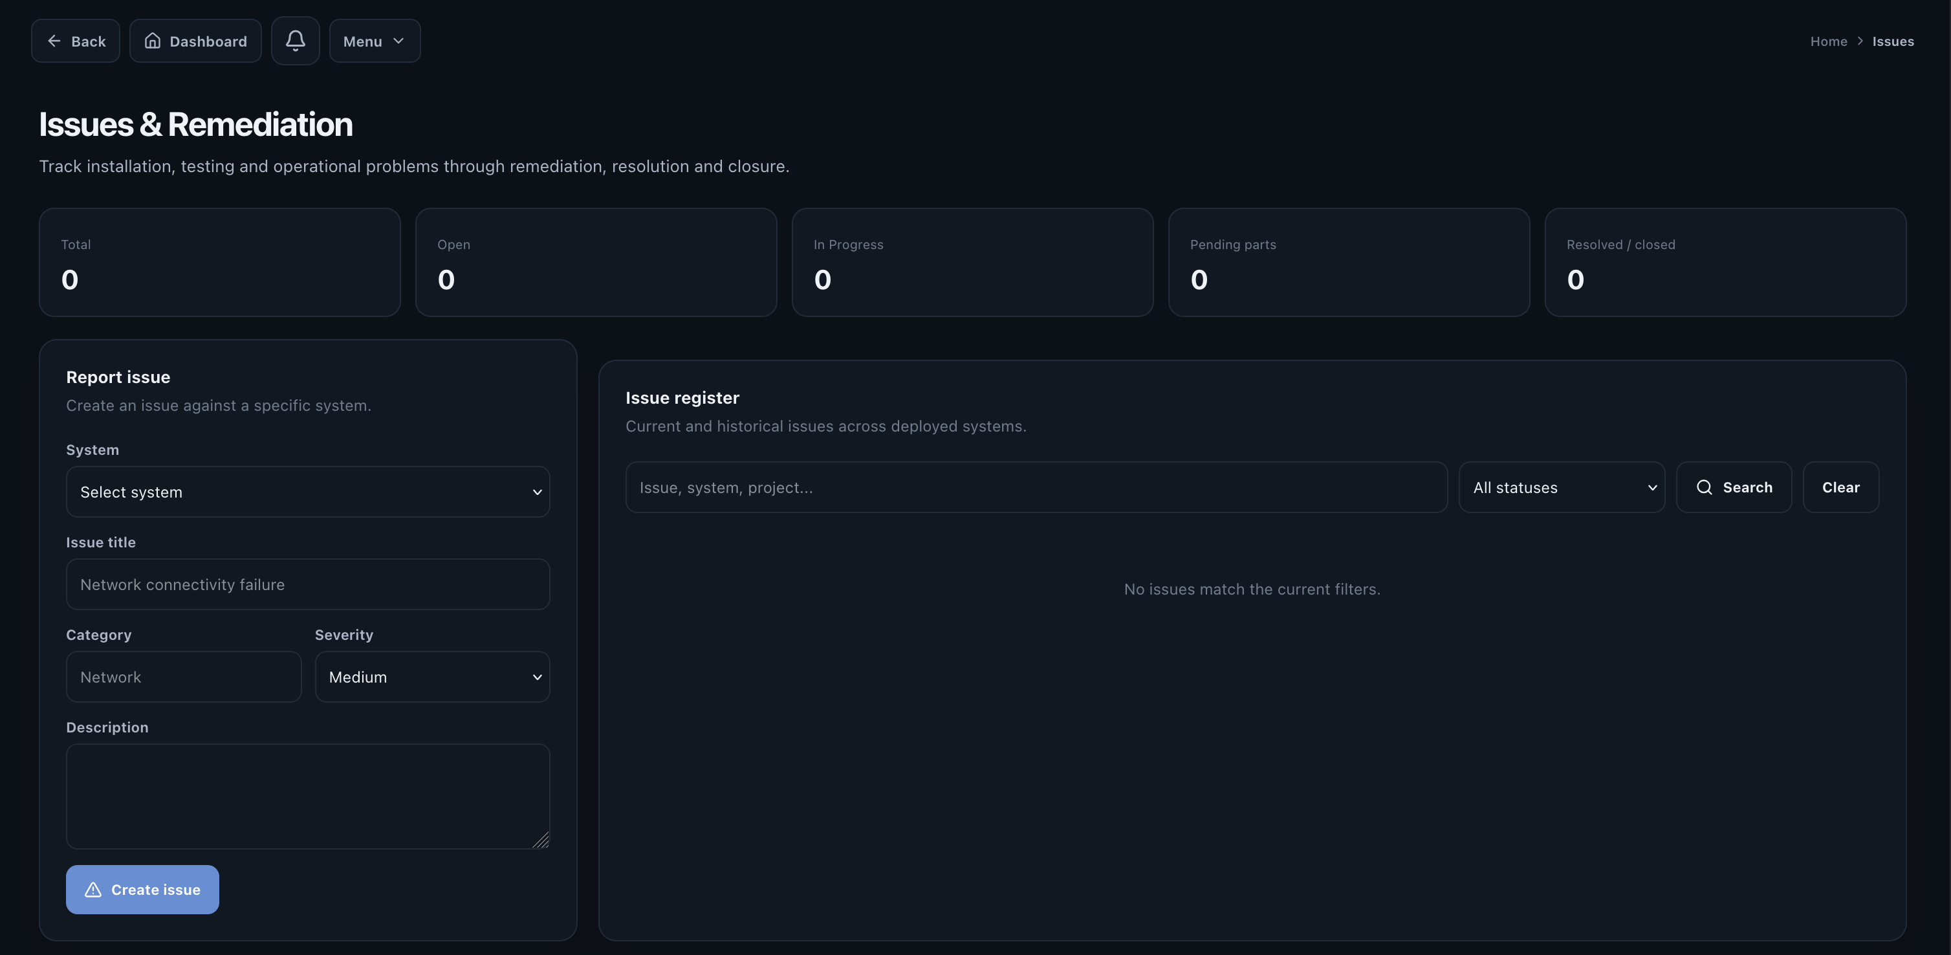Click the Clear button

1840,487
